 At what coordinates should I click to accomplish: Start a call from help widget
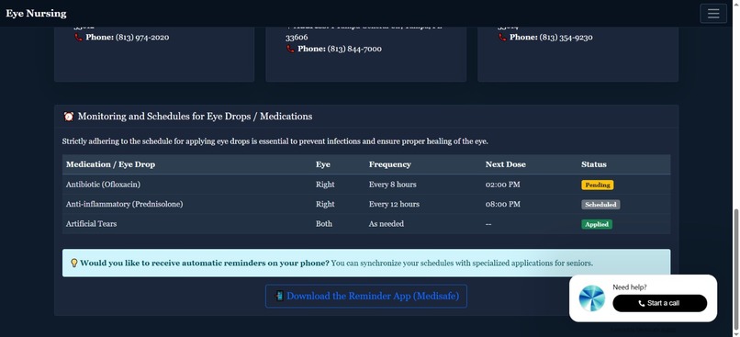tap(659, 303)
